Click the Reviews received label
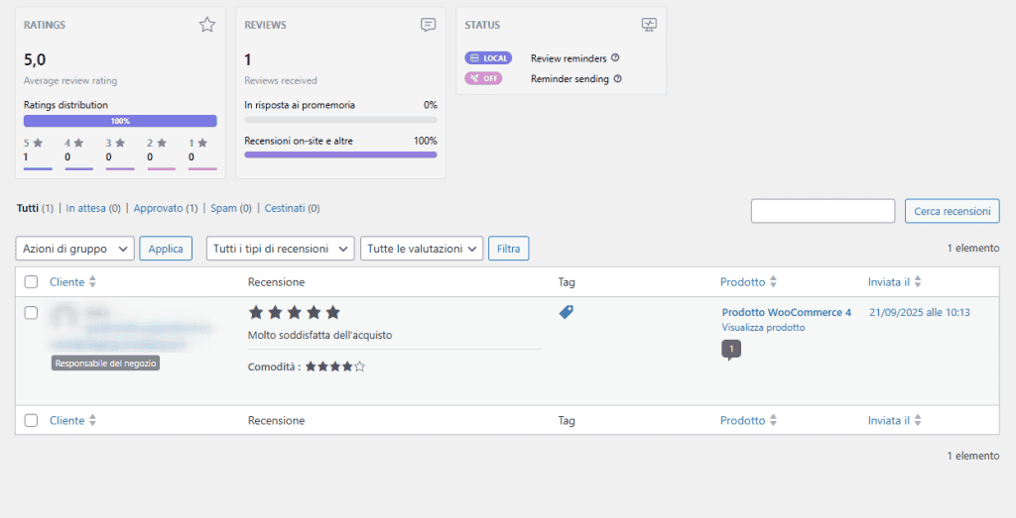This screenshot has height=518, width=1016. 281,81
